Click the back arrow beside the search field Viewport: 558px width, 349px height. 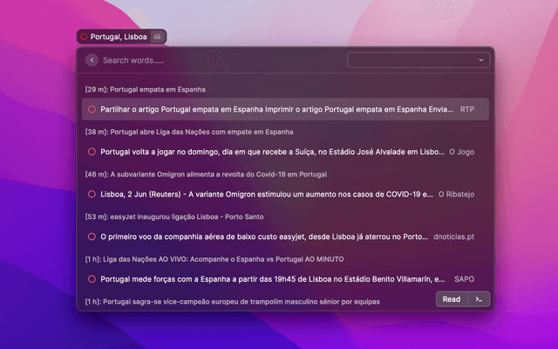92,60
